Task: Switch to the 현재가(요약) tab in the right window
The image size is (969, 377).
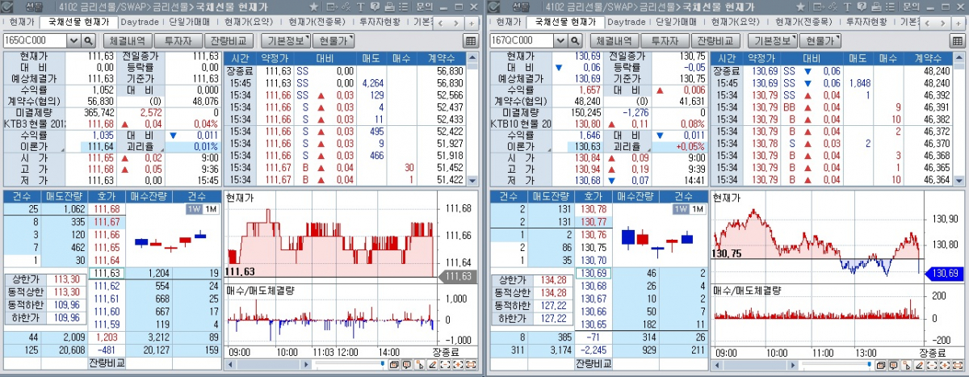Action: coord(736,22)
